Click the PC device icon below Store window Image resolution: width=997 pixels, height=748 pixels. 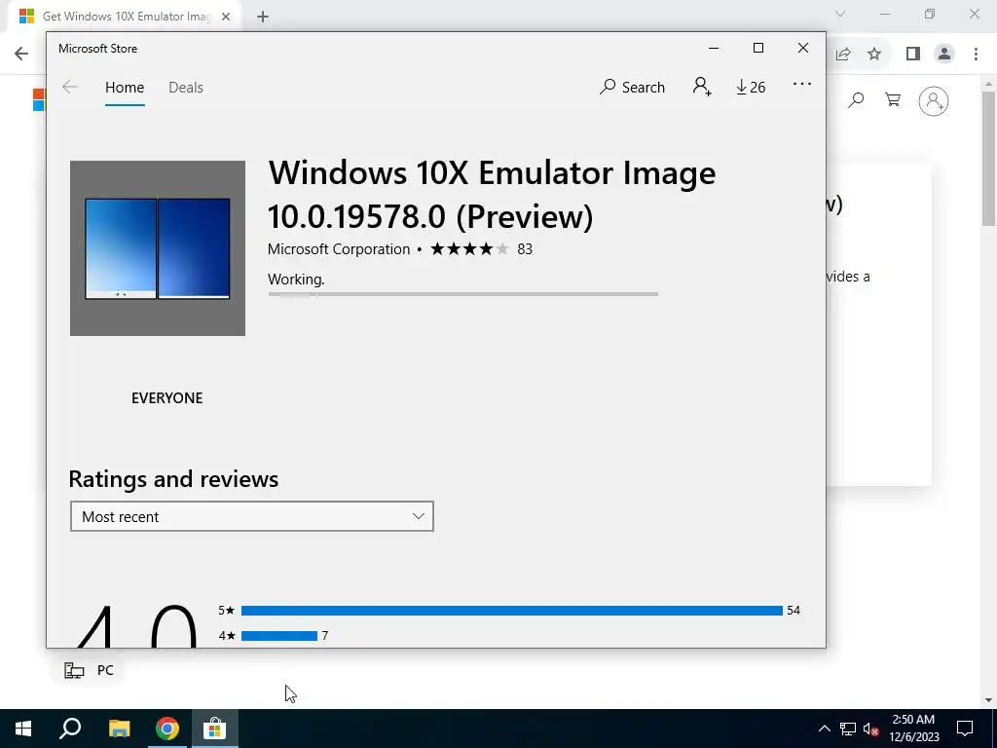pyautogui.click(x=74, y=670)
